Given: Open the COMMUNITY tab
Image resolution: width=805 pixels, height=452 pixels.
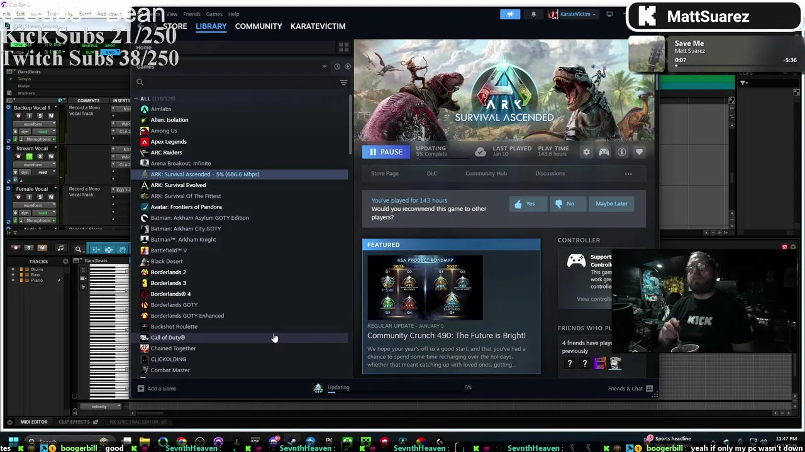Looking at the screenshot, I should [258, 26].
